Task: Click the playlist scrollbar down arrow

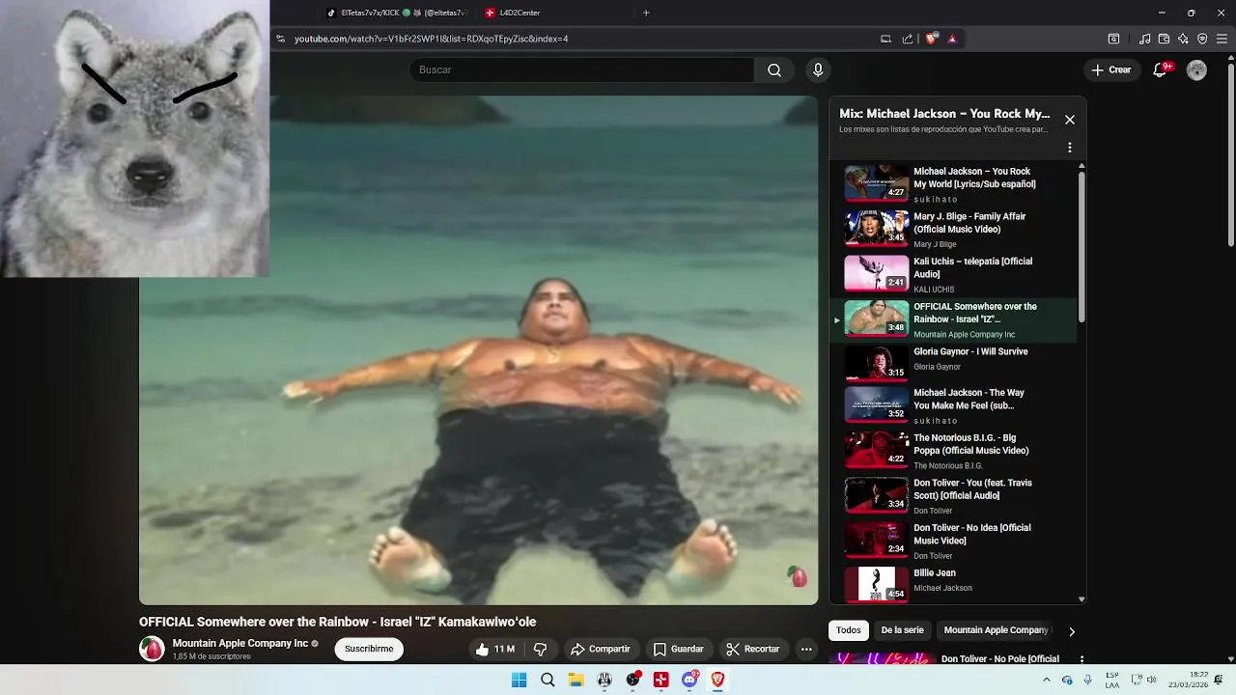Action: 1081,599
